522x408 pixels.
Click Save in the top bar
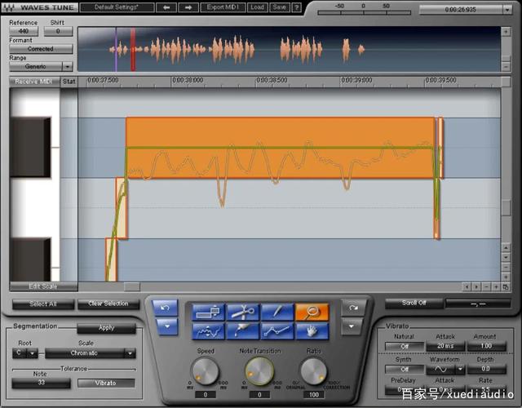click(x=279, y=7)
